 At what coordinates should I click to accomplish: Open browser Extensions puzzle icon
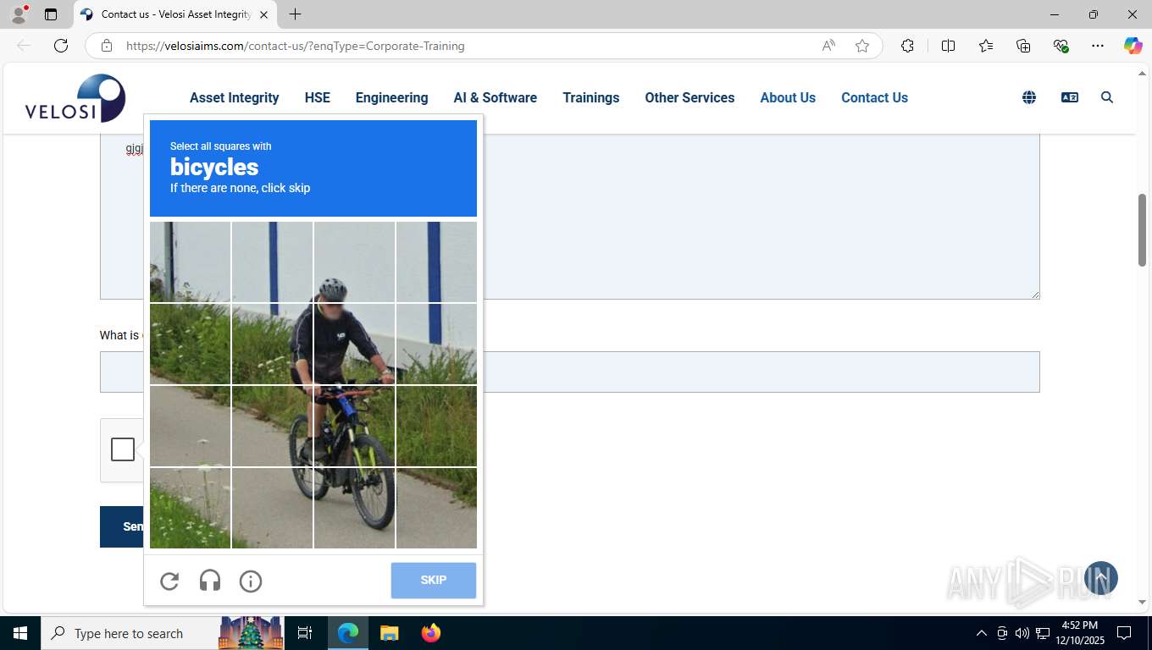(x=907, y=46)
